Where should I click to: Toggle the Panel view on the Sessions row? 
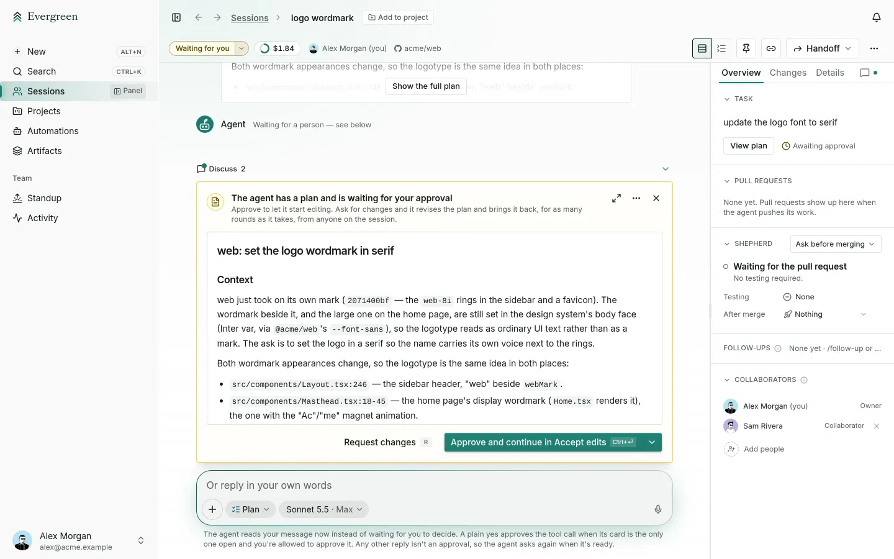tap(129, 91)
